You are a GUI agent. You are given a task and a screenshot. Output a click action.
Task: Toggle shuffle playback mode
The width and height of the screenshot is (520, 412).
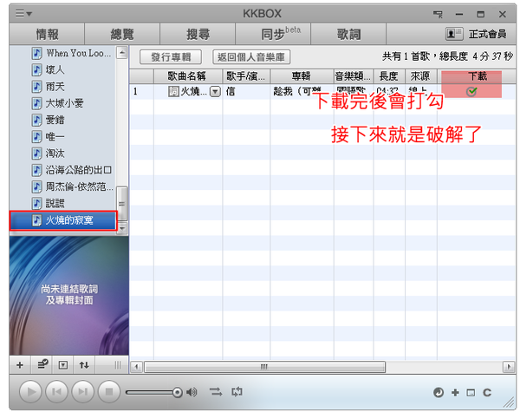[216, 392]
